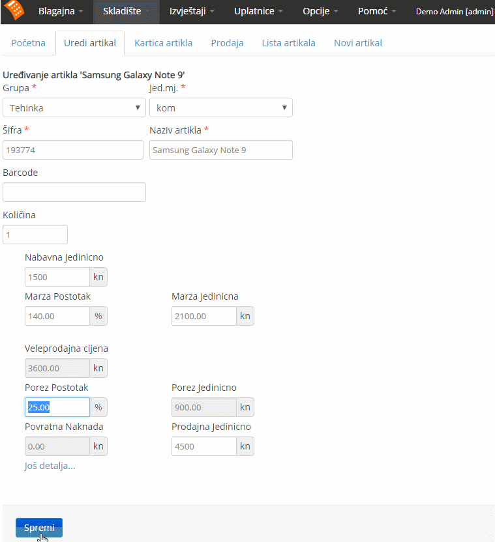495x542 pixels.
Task: Select the Uredi artikal tab
Action: coord(90,43)
